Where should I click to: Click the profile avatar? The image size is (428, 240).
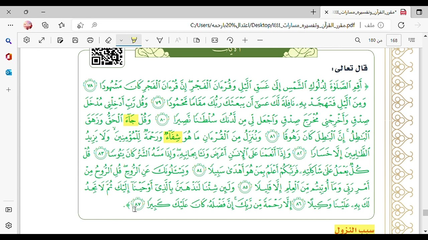28,25
